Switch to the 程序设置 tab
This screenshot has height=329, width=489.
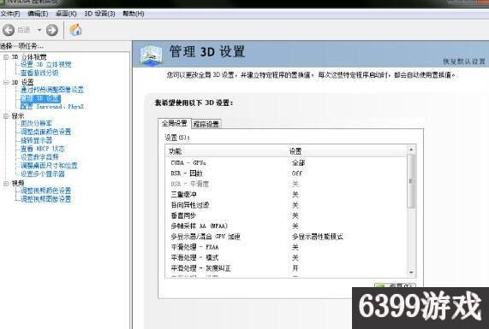click(x=206, y=124)
